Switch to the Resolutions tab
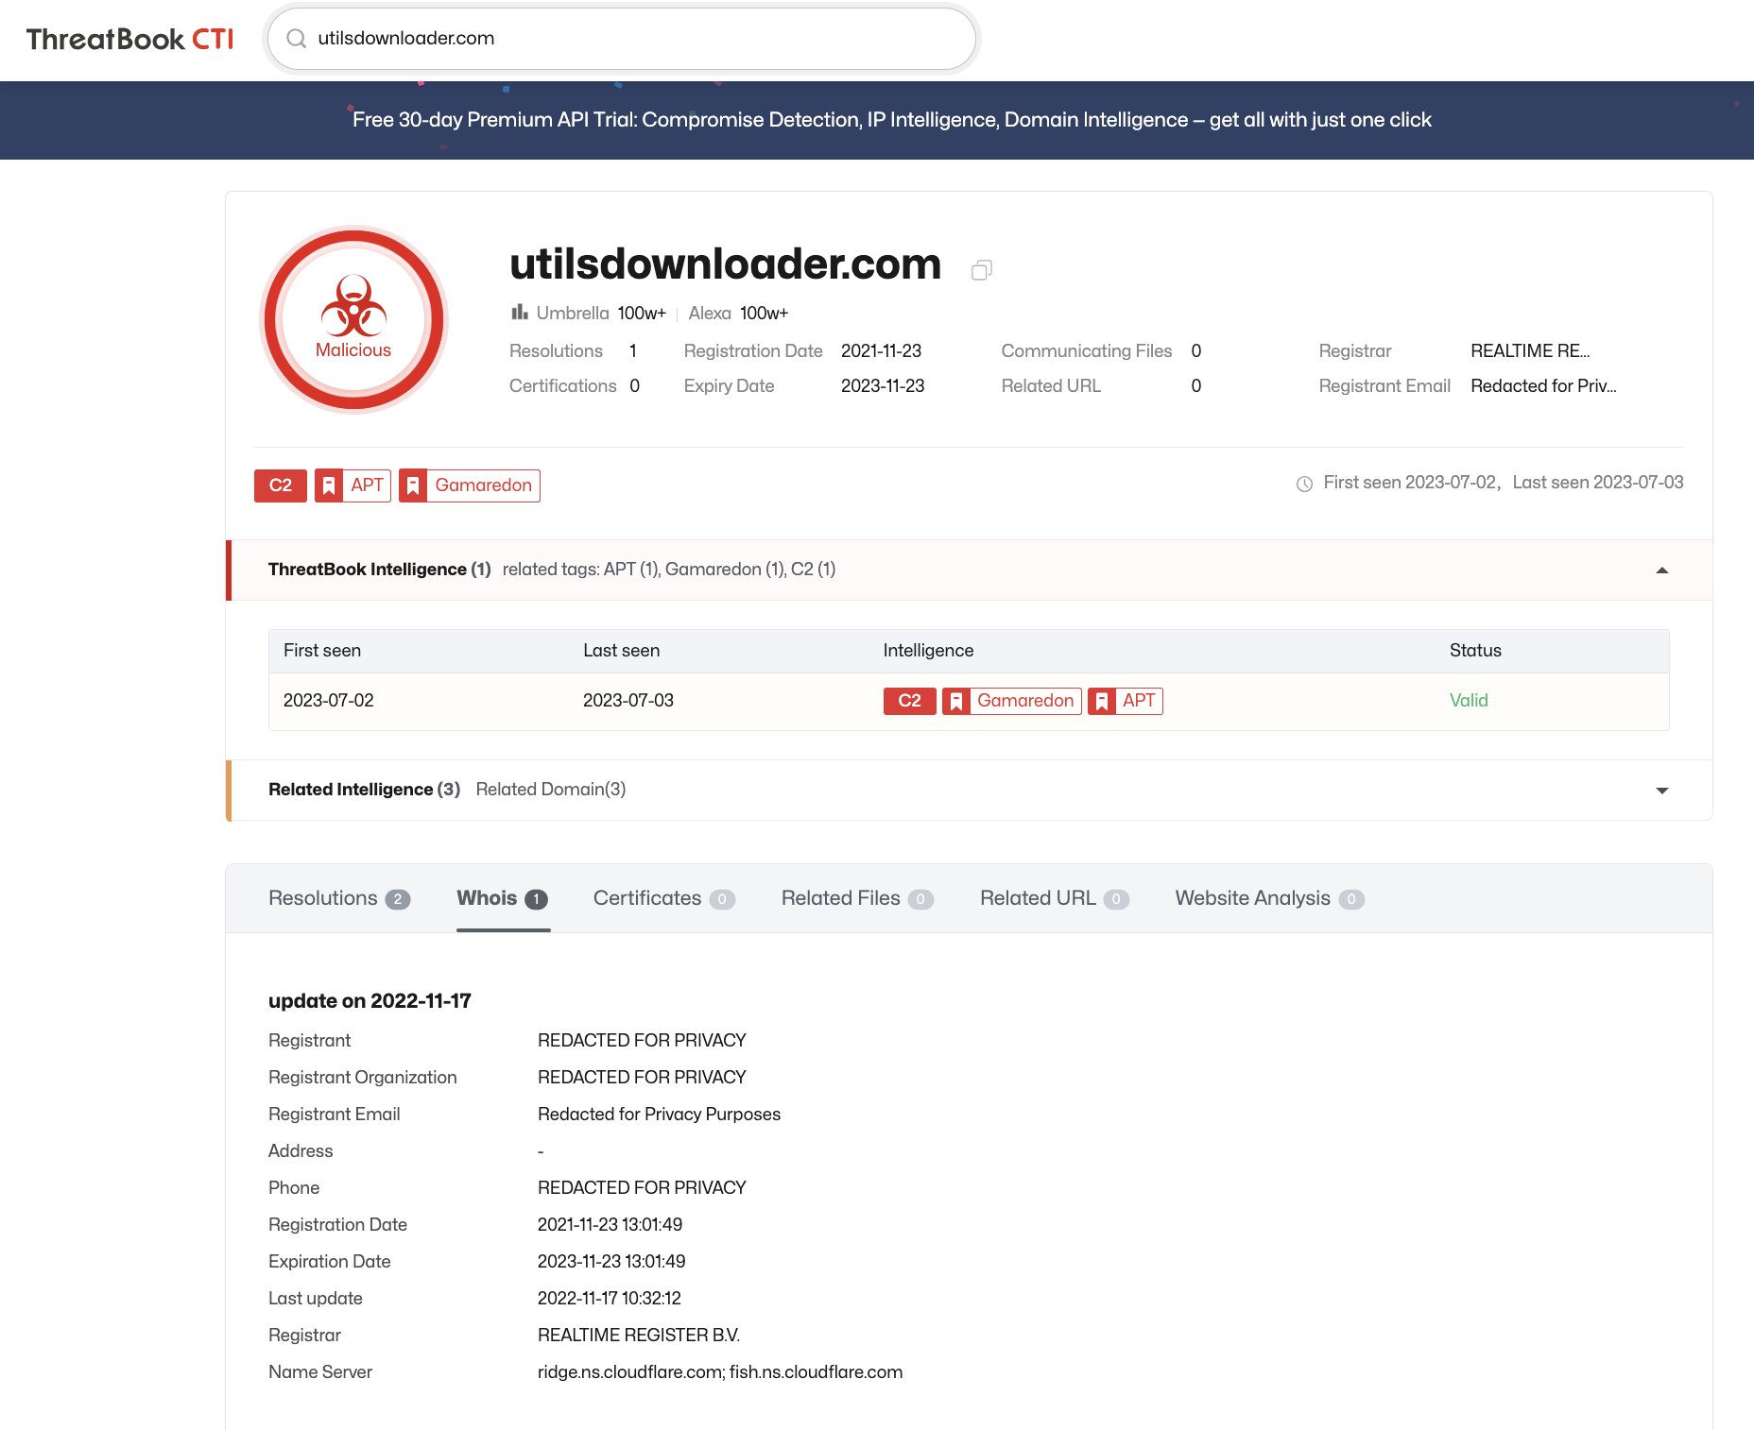 click(322, 898)
